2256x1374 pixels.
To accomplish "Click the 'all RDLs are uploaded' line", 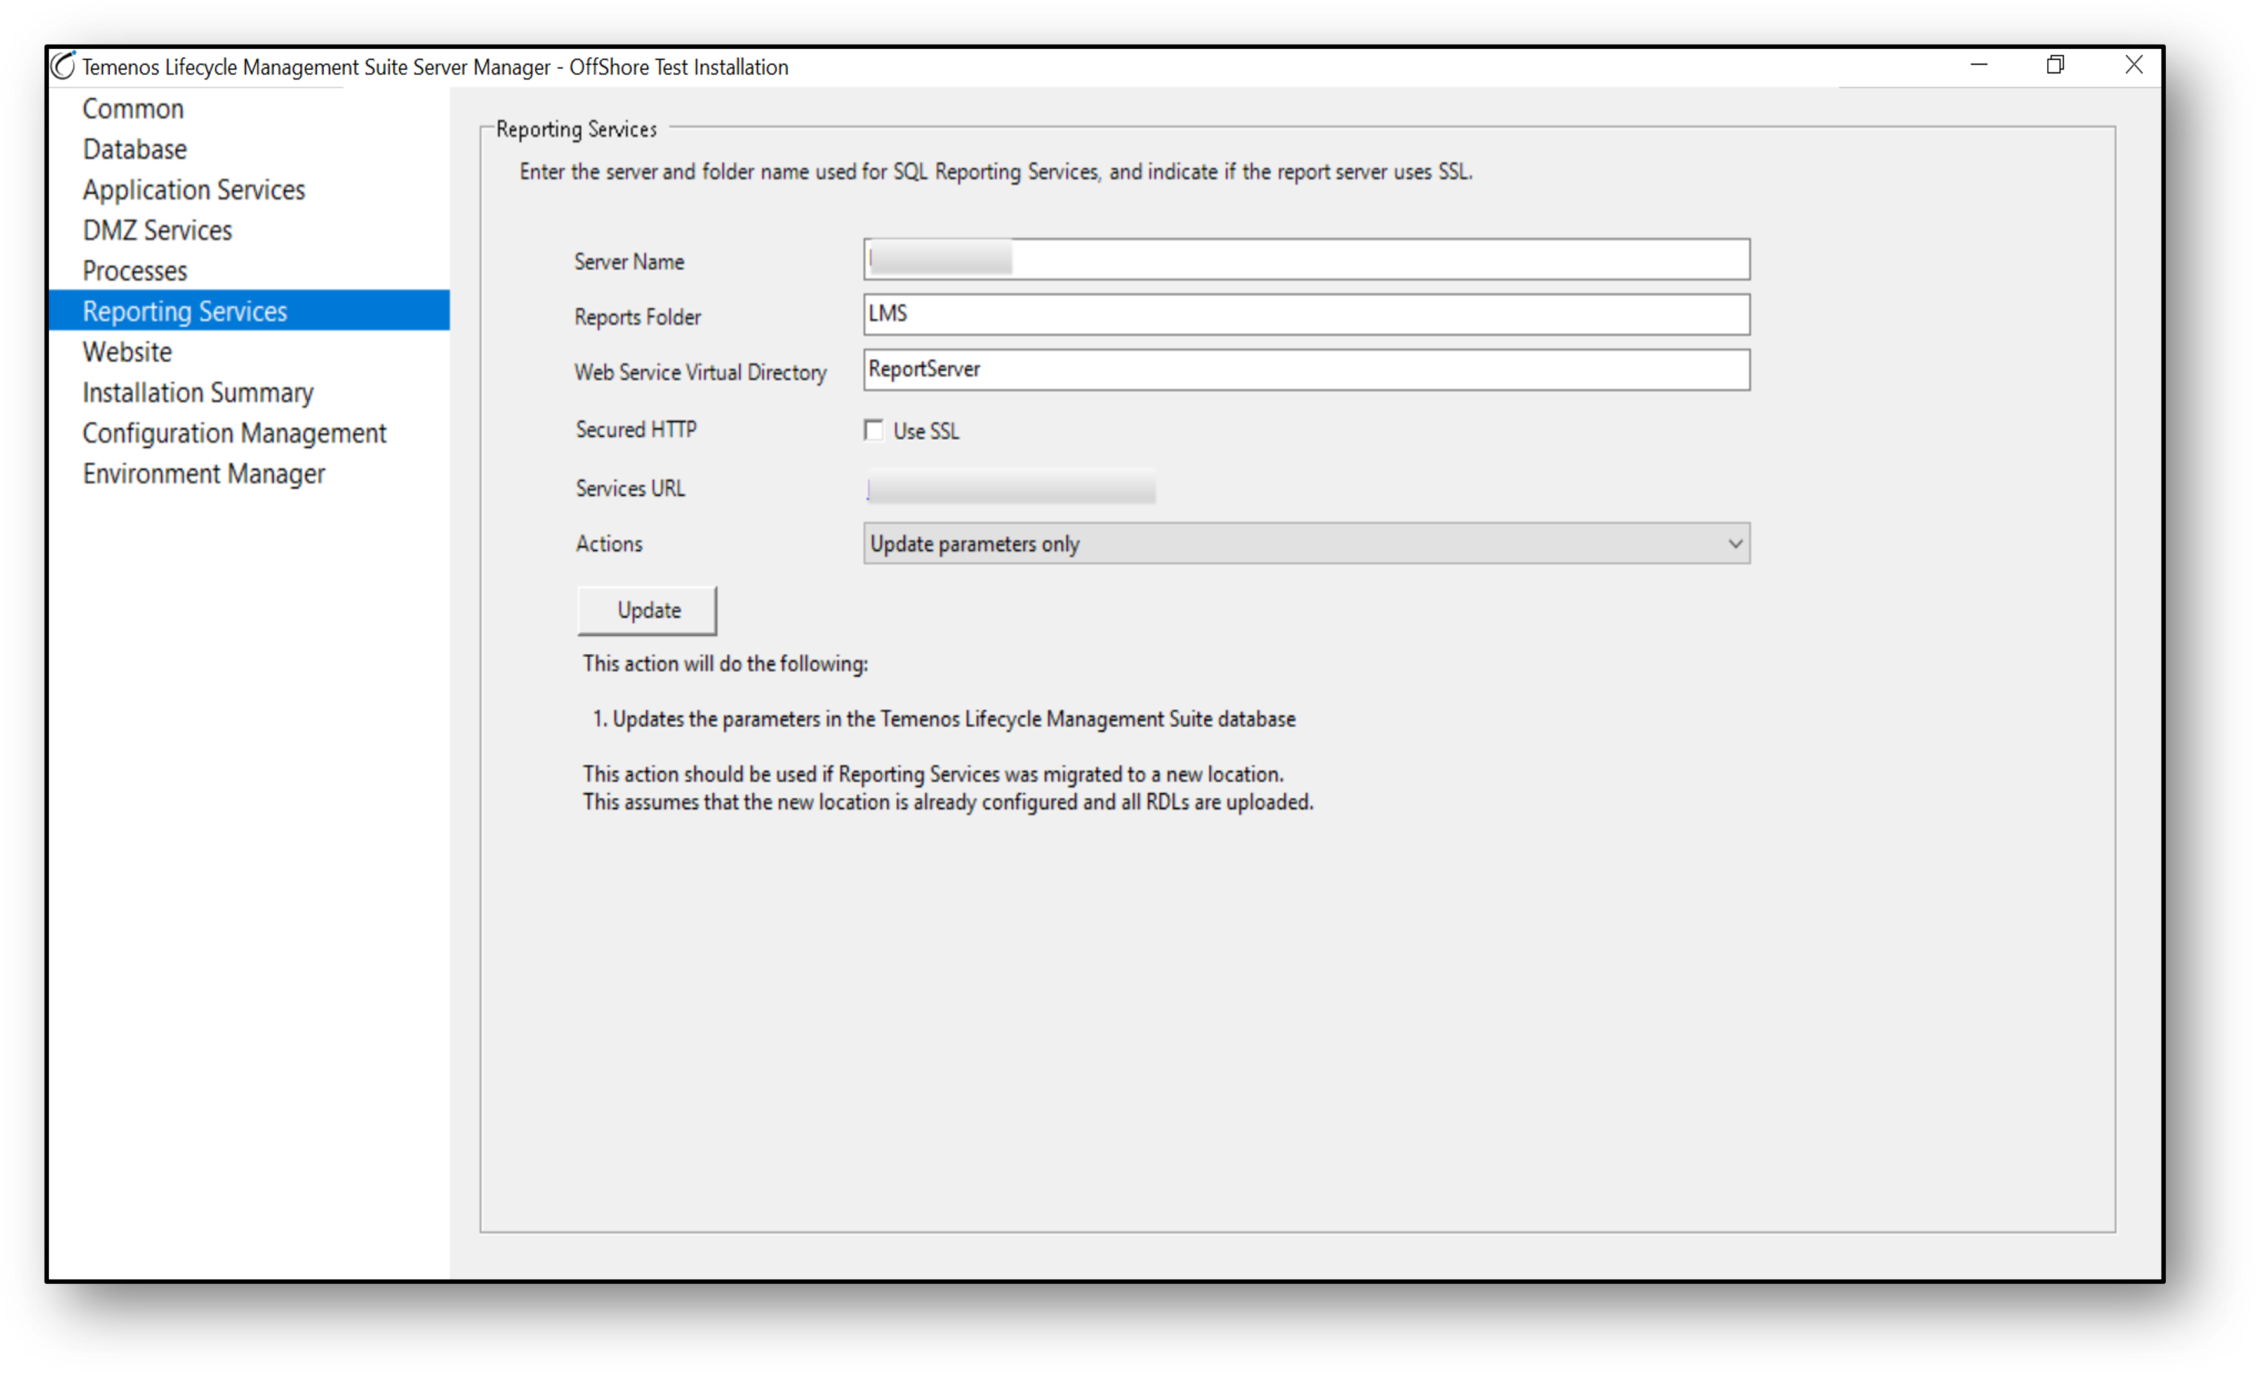I will pos(948,803).
